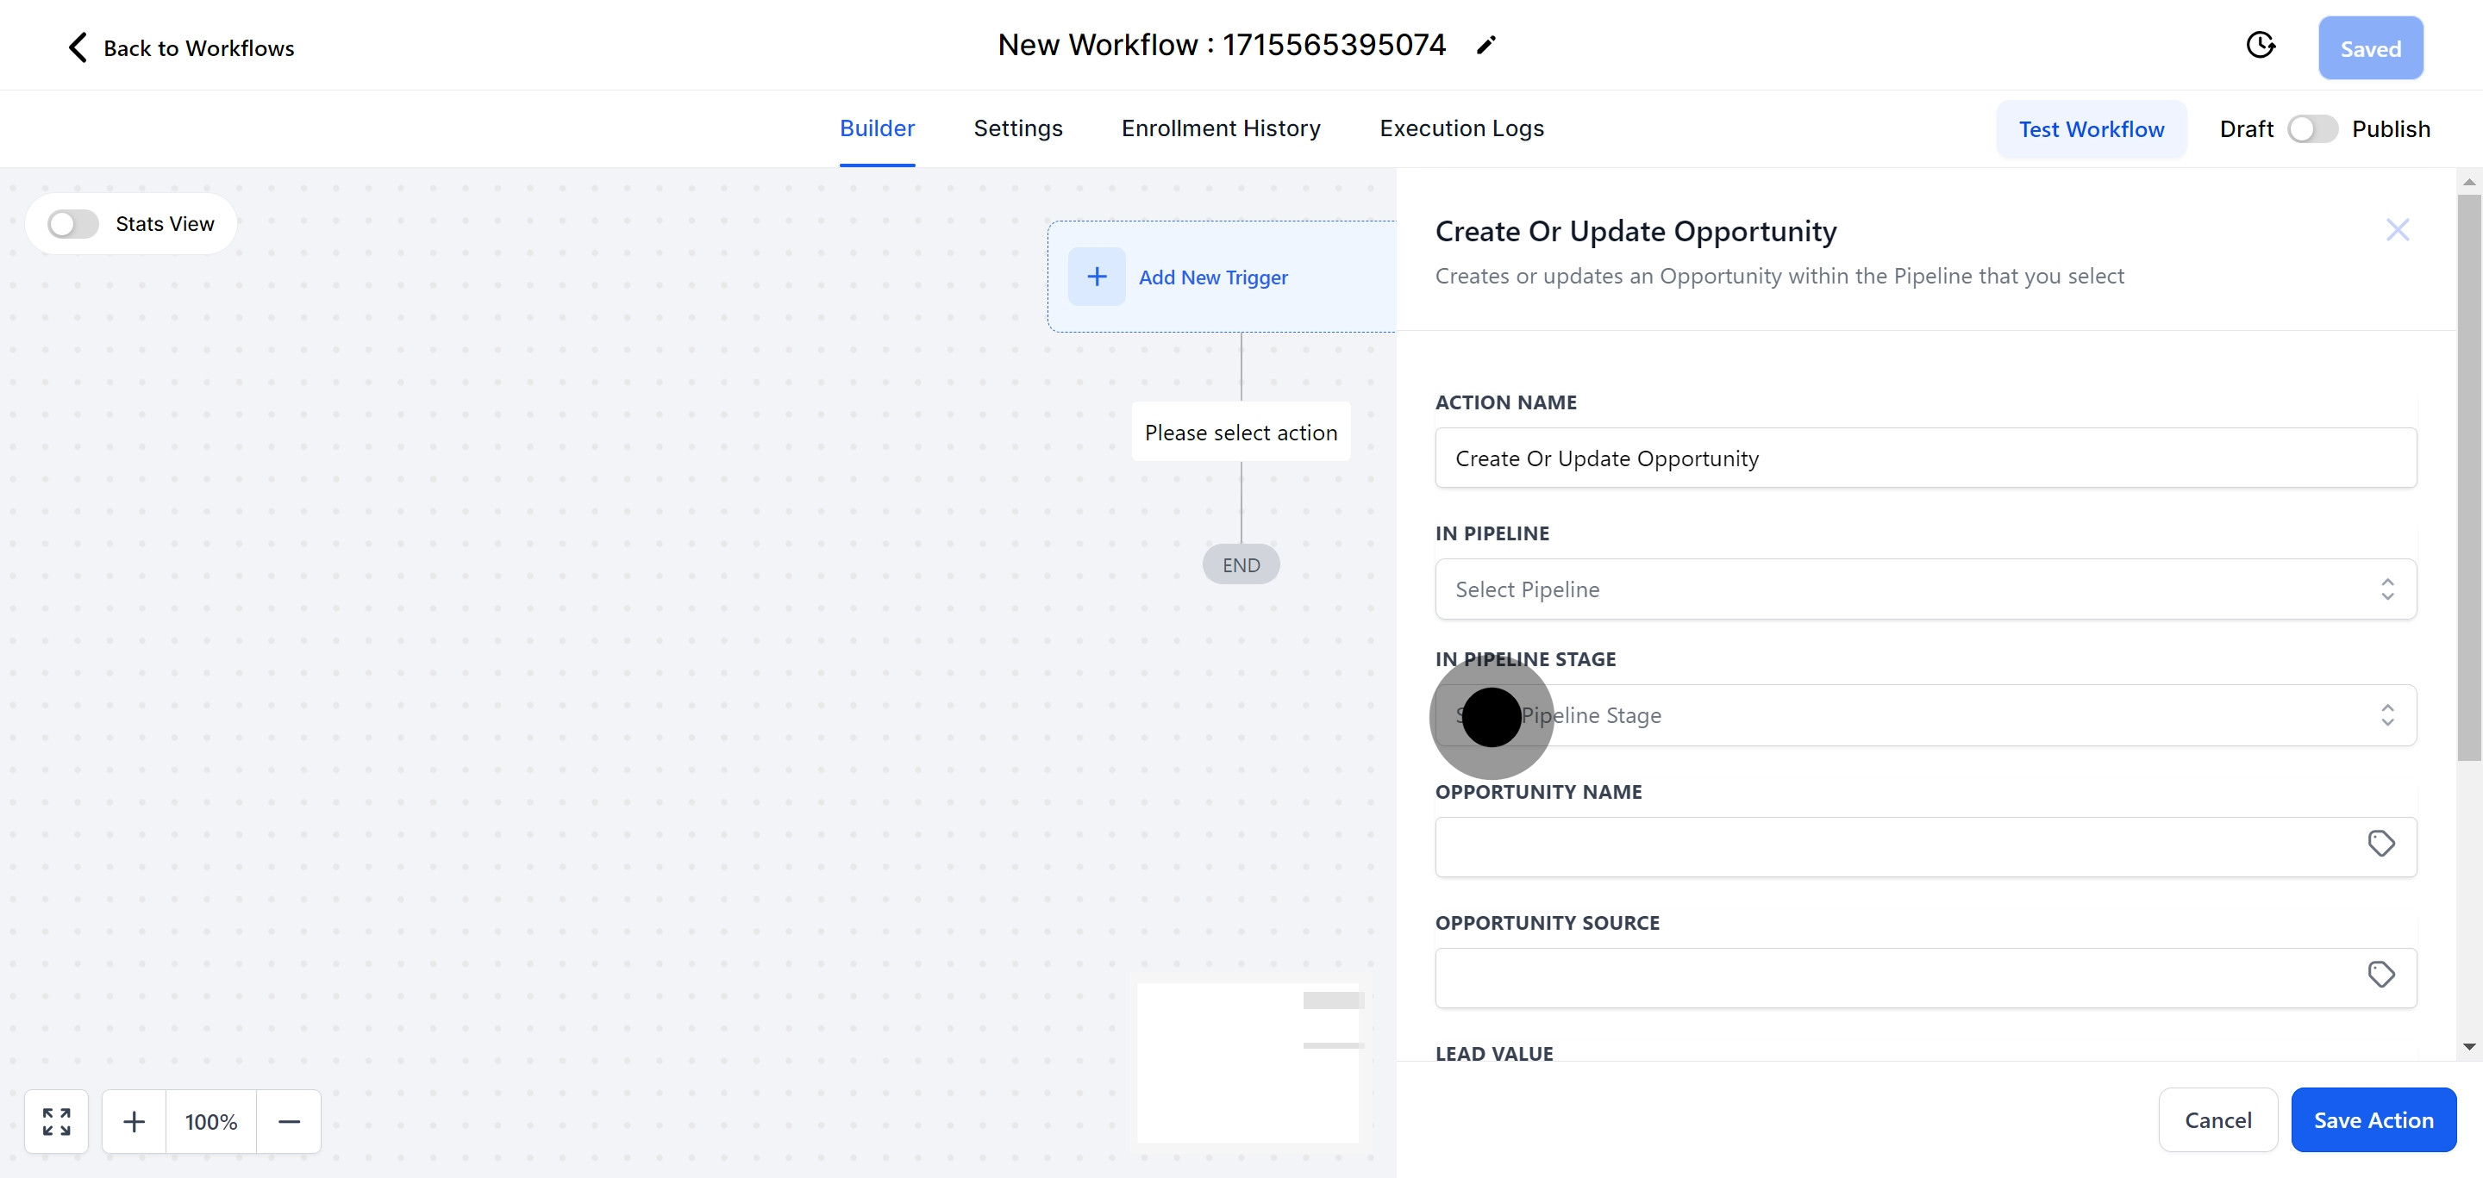Click the tag icon in Opportunity Name field
This screenshot has height=1178, width=2483.
(x=2380, y=843)
